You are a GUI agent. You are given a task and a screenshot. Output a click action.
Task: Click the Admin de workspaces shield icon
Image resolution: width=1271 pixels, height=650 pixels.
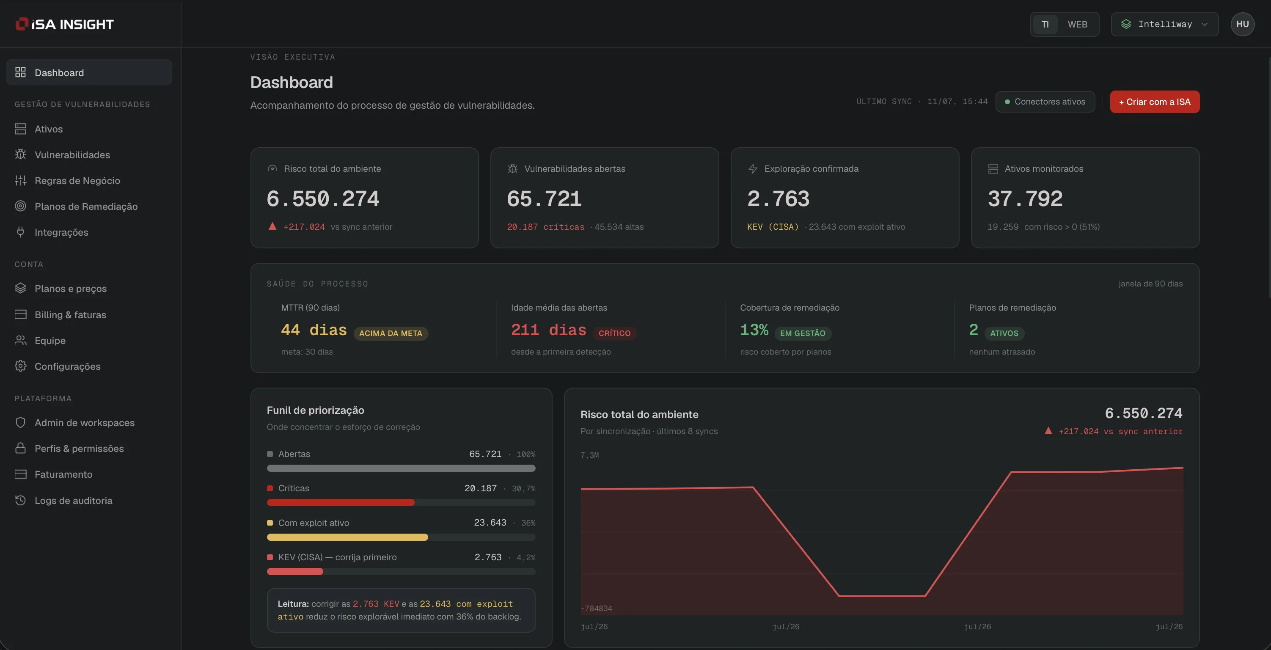tap(20, 422)
